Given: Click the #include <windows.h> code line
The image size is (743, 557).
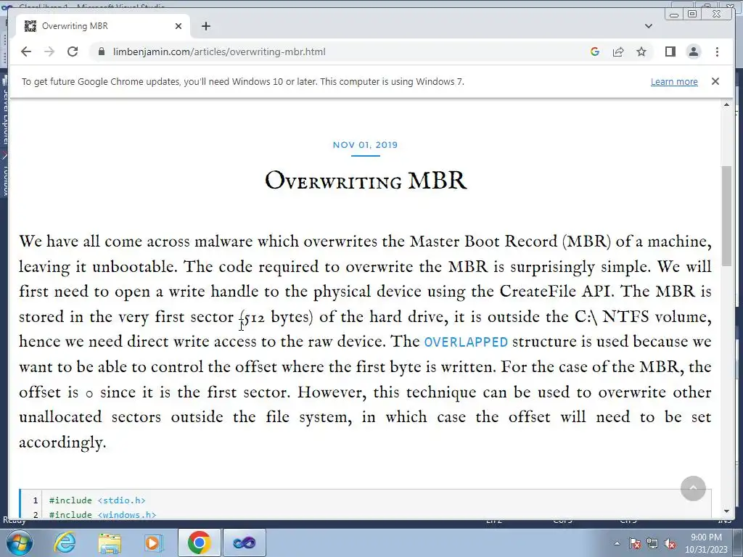Looking at the screenshot, I should click(102, 514).
